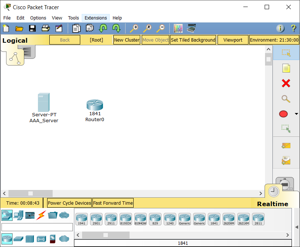Select Multiuser Connection cloud category

pyautogui.click(x=64, y=215)
